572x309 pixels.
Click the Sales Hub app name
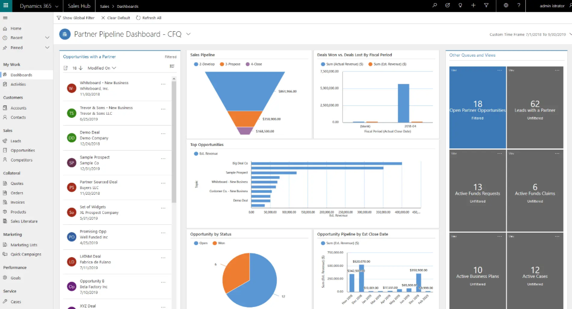point(79,6)
